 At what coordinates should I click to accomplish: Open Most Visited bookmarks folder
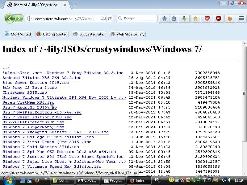click(x=18, y=34)
